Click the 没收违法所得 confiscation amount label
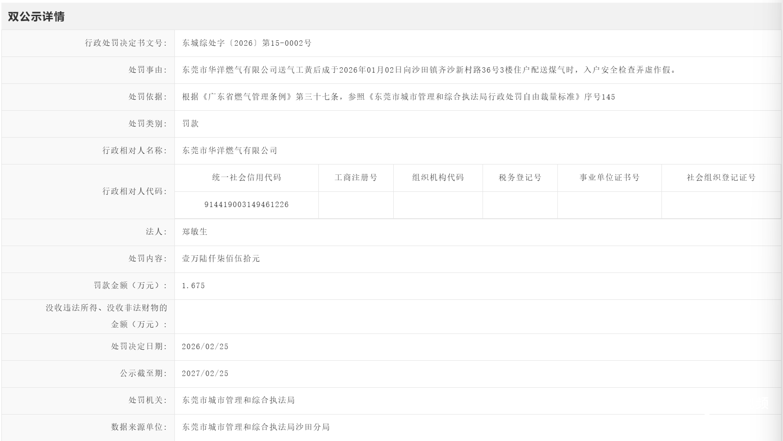Image resolution: width=783 pixels, height=441 pixels. coord(106,316)
